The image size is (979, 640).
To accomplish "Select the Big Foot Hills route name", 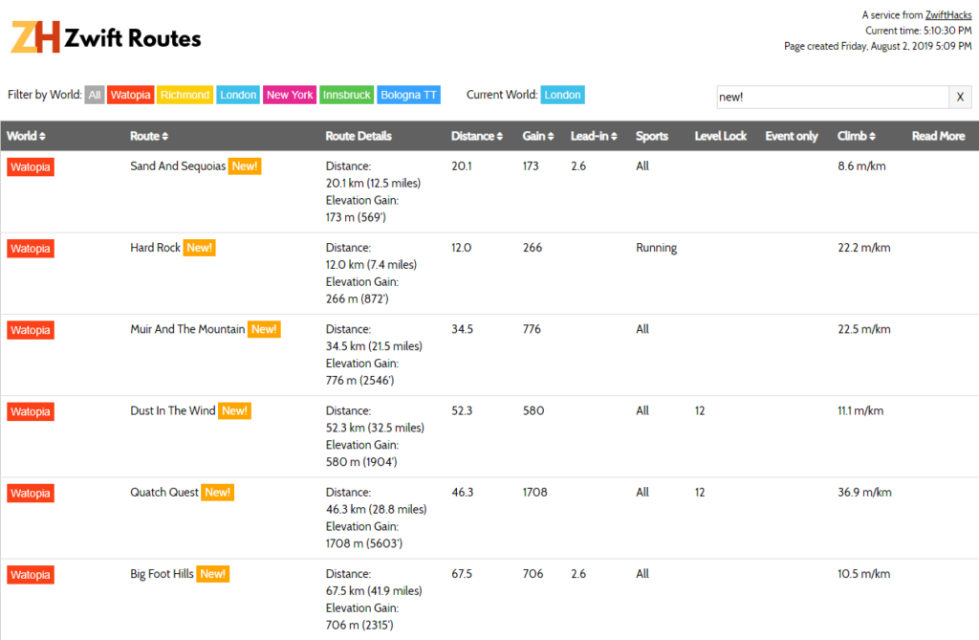I will click(162, 574).
